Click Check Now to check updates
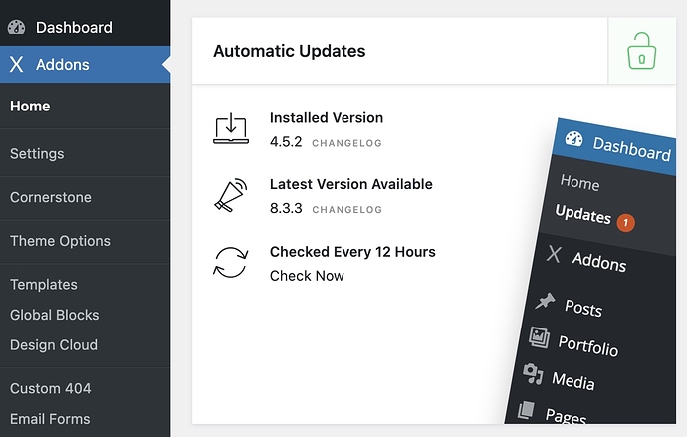Viewport: 687px width, 437px height. pos(307,276)
